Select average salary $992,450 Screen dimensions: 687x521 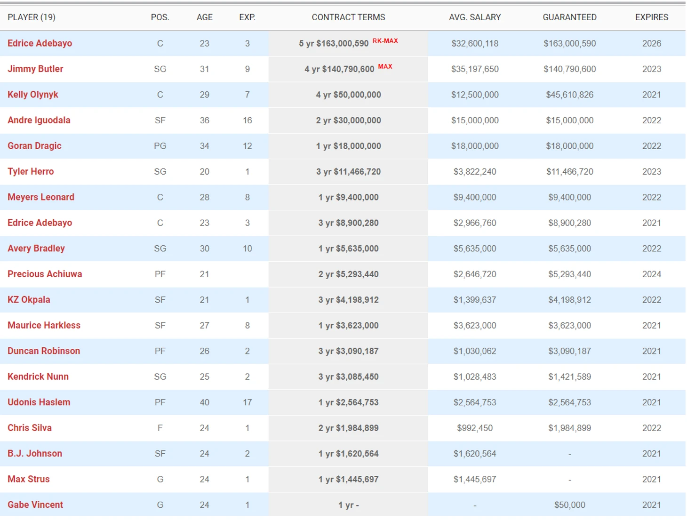475,428
